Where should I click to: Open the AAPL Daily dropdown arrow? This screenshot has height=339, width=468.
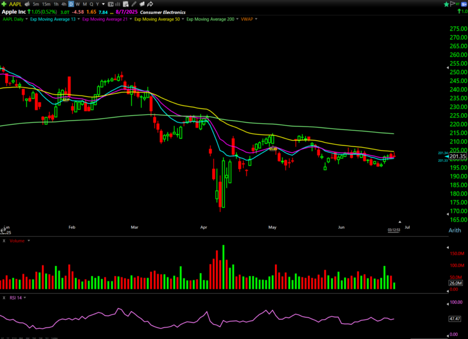pos(27,19)
